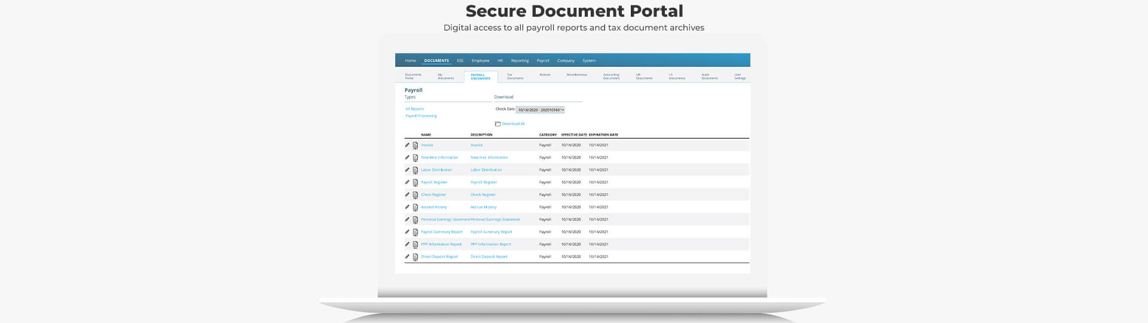
Task: Click the pencil icon next to Accrual History
Action: point(407,207)
